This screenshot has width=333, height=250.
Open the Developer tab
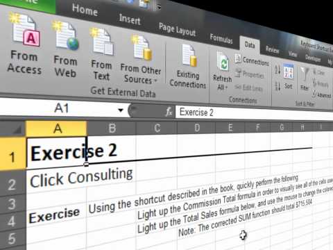click(x=313, y=58)
